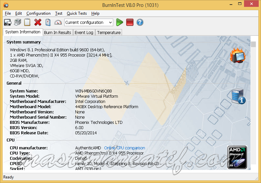
Task: Open the Configuration menu
Action: tap(38, 13)
